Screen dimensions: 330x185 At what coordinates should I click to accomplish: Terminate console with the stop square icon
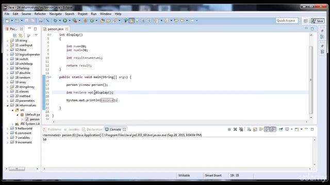tap(229, 129)
